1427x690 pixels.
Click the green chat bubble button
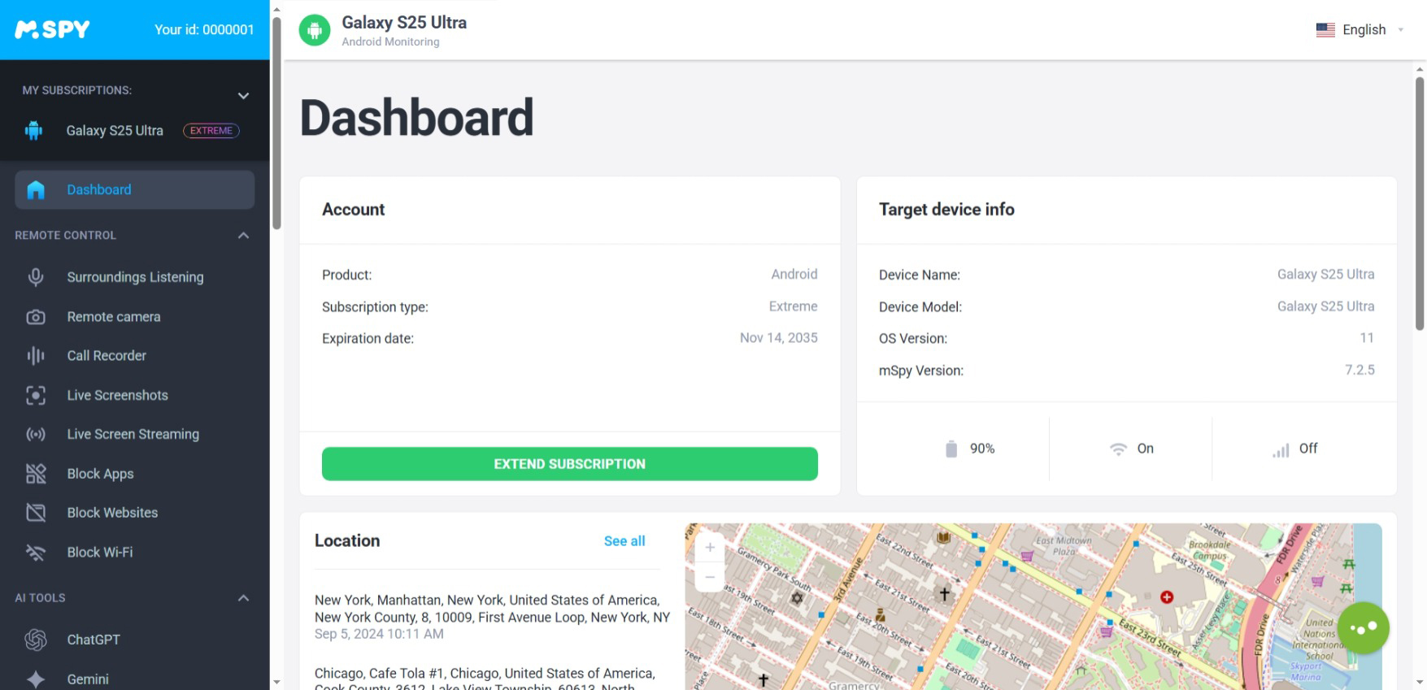click(1363, 627)
